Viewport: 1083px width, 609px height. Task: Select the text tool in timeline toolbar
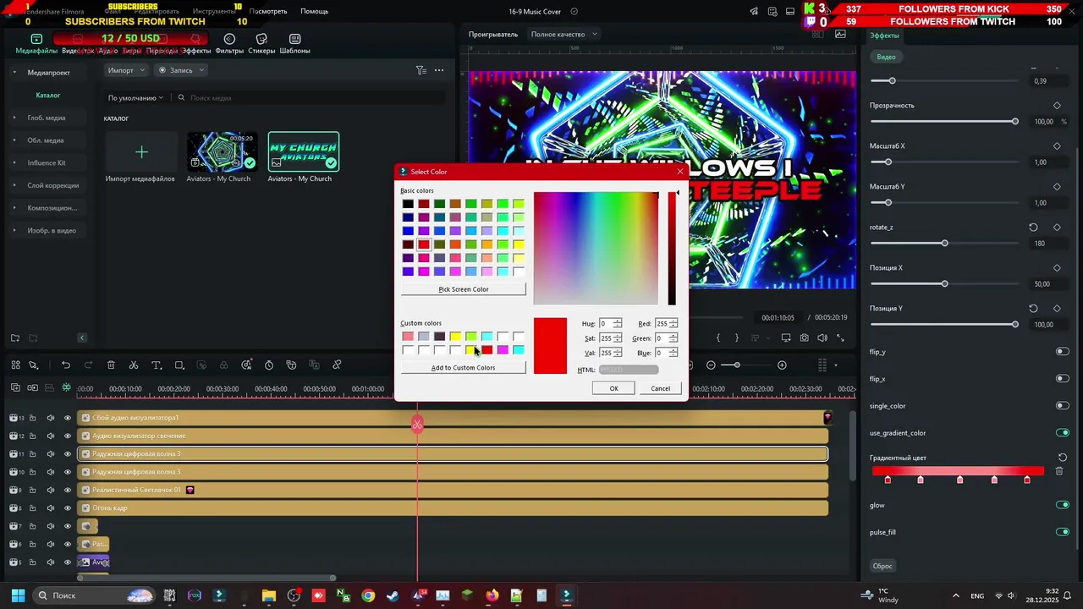pos(157,365)
